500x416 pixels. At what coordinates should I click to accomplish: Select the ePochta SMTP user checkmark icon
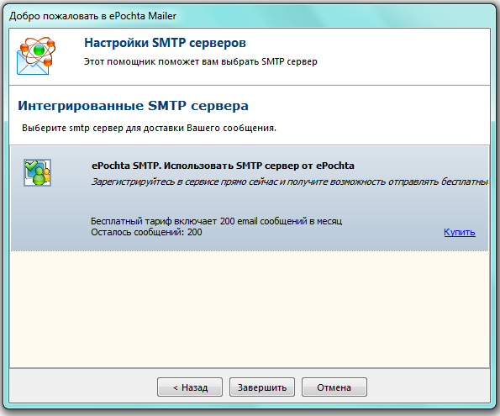[37, 172]
